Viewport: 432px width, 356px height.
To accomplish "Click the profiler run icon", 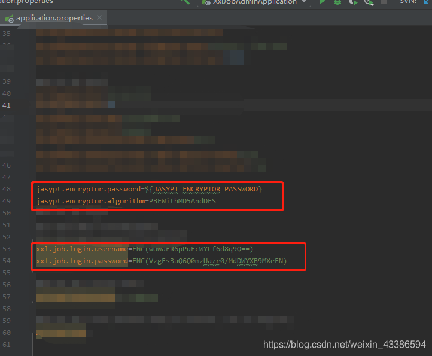I will click(x=369, y=3).
